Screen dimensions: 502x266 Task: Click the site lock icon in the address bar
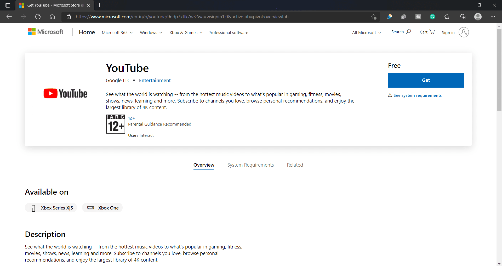click(x=69, y=17)
